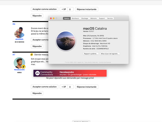Click the Disque de démarrage Macintosh HD line
Viewport: 162px width, 122px height.
[96, 44]
